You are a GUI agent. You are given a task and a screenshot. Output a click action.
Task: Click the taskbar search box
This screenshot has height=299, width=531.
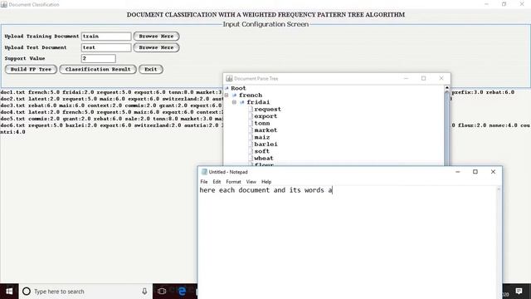tap(85, 292)
